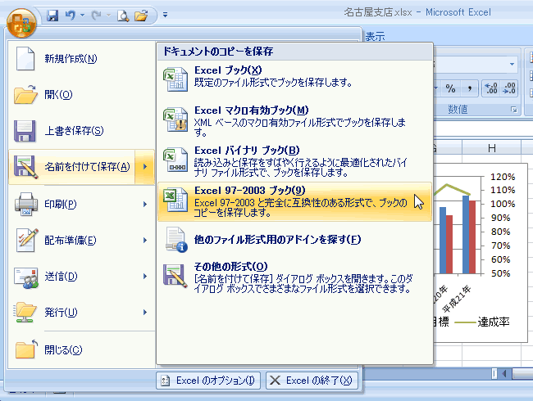Apply percent style with the % button
This screenshot has width=533, height=401.
click(450, 88)
